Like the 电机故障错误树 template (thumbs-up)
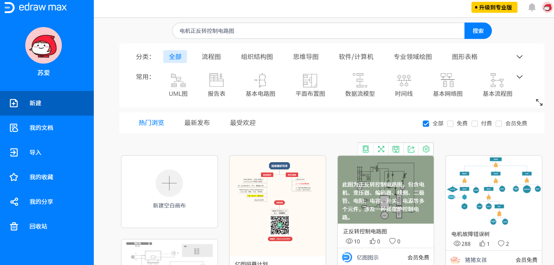 pyautogui.click(x=482, y=243)
